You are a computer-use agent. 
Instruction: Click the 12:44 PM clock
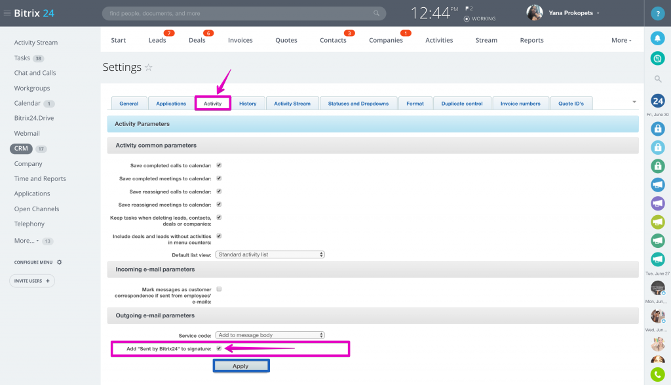pos(434,13)
